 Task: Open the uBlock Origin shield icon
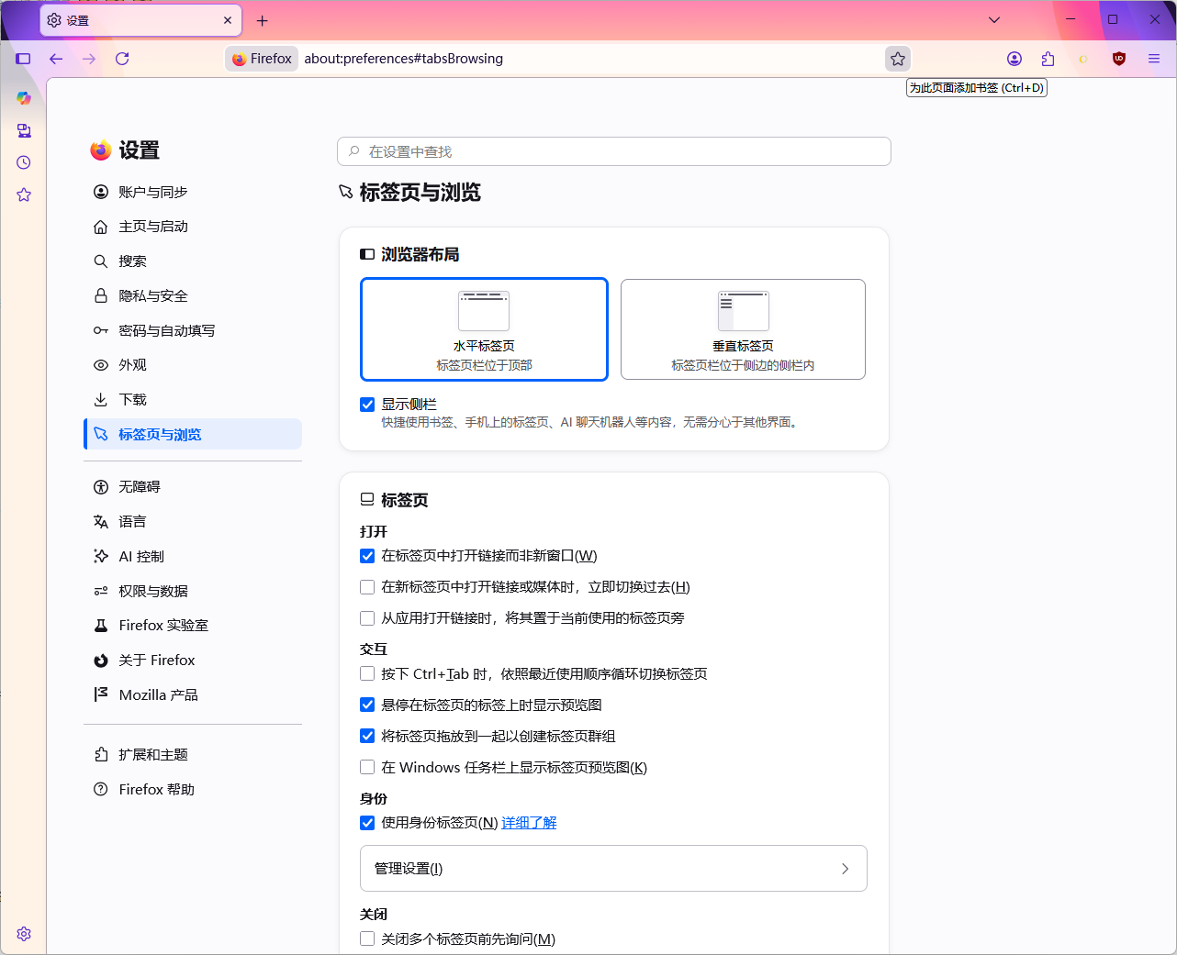(1119, 59)
